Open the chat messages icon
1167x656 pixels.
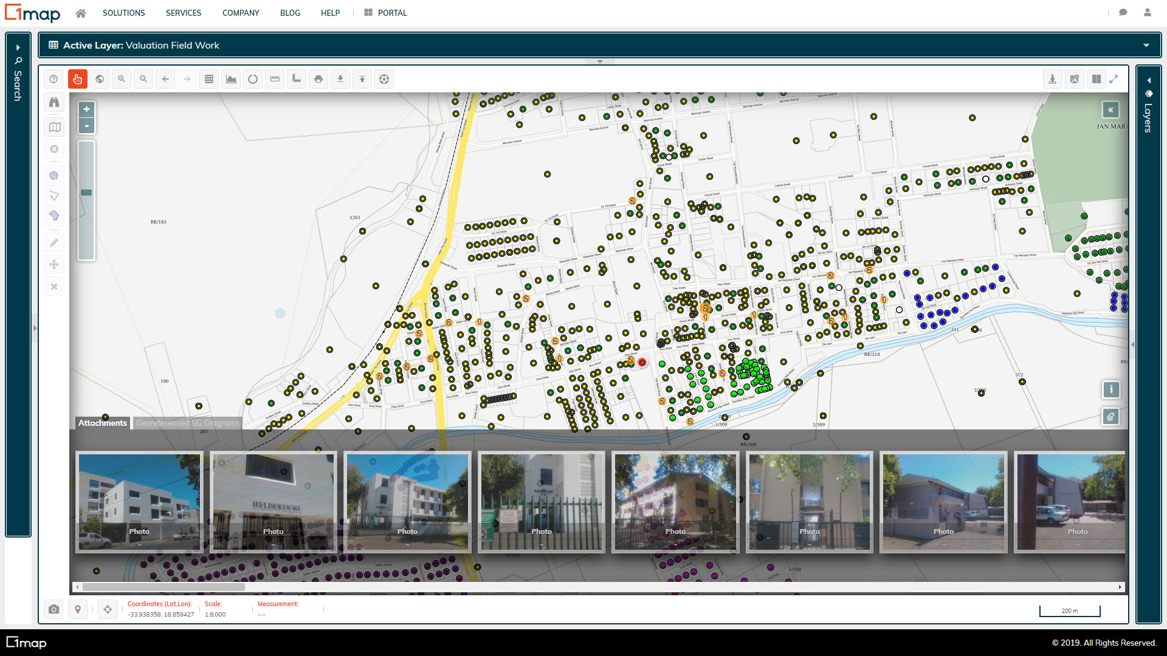point(1123,13)
